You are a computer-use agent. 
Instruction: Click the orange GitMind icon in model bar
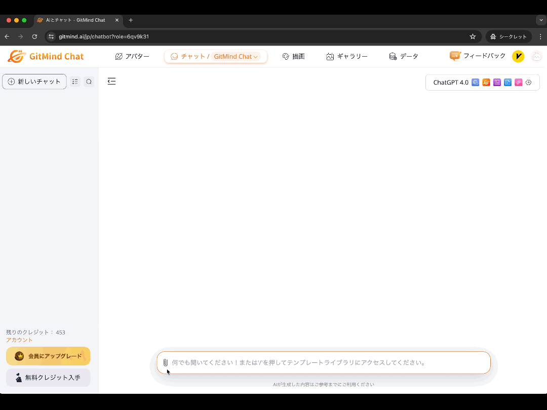coord(486,83)
